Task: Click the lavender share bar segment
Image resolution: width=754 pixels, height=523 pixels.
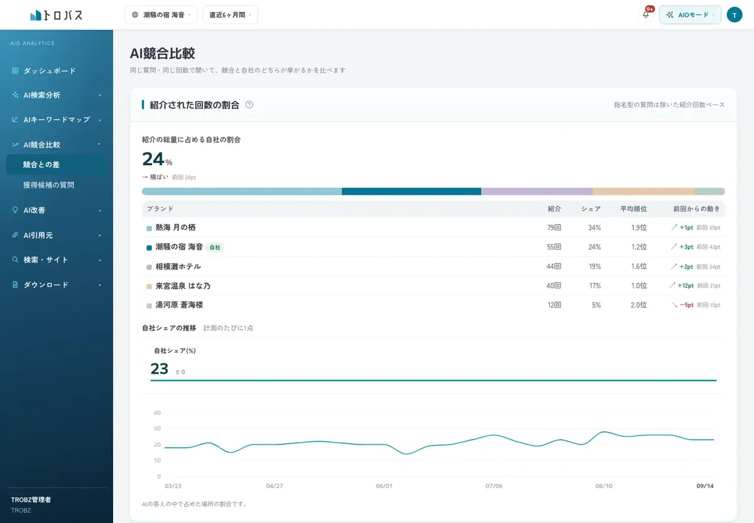Action: (537, 191)
